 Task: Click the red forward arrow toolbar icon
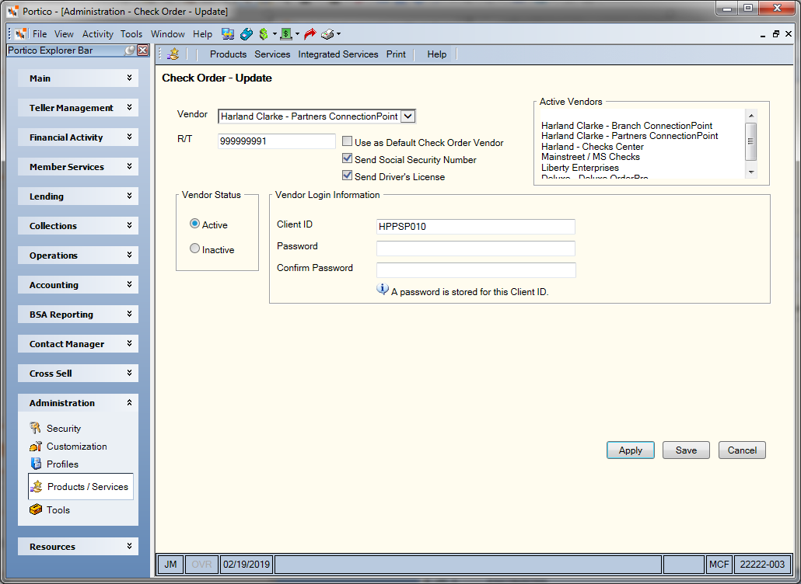point(310,34)
